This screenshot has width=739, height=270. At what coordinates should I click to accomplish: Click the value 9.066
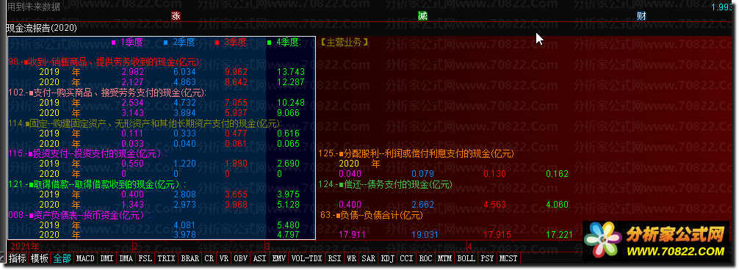click(289, 113)
